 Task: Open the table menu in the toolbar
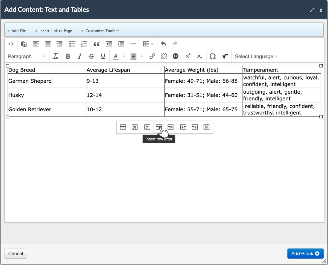click(148, 44)
